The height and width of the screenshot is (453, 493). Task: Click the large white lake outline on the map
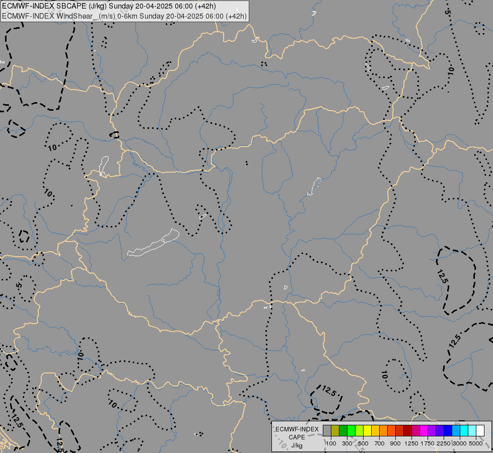coord(154,243)
